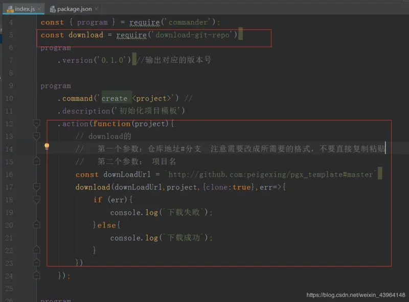The image size is (409, 302).
Task: Click the .description call on line 11
Action: point(121,111)
